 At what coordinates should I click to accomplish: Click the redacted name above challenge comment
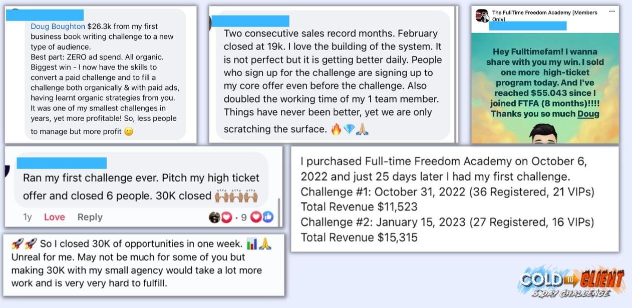62,163
